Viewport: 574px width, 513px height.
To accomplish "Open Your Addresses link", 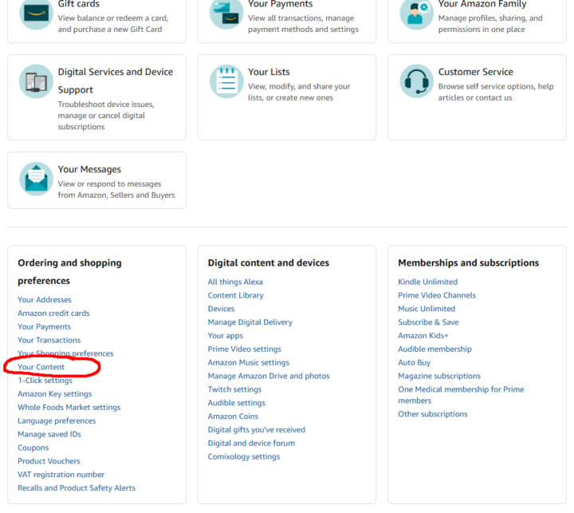I will pos(45,300).
